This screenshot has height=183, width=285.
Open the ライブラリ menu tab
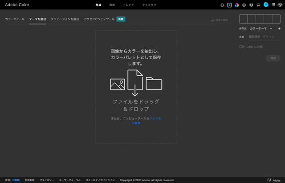pos(149,5)
